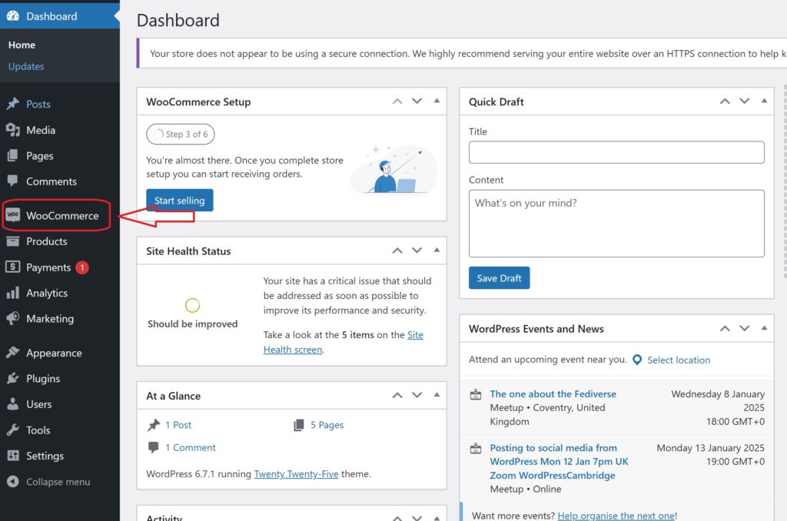Click the pages icon next to 5 Pages
The height and width of the screenshot is (521, 787).
[x=299, y=425]
